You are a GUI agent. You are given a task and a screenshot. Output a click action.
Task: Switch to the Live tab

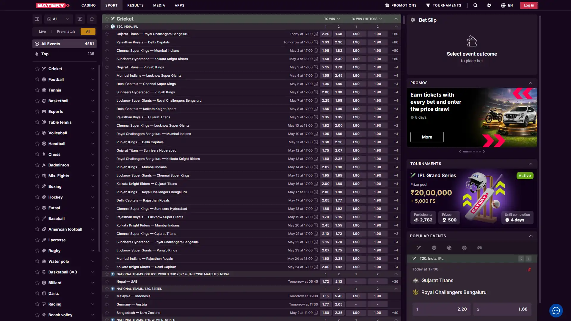tap(42, 32)
